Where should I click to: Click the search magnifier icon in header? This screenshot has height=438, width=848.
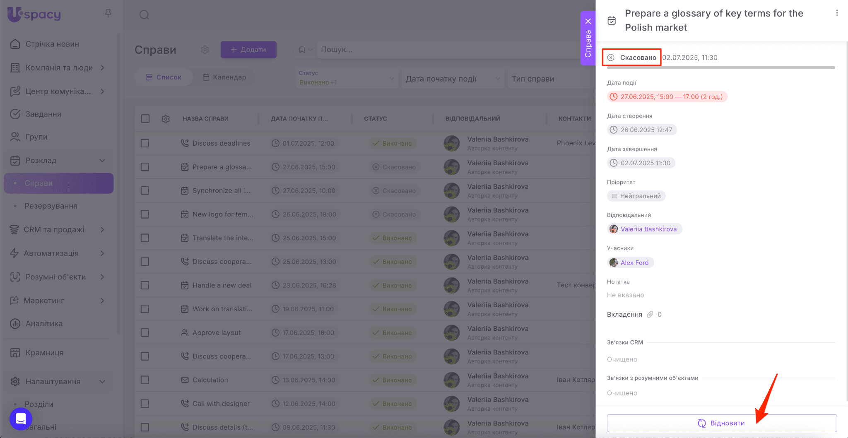tap(144, 15)
